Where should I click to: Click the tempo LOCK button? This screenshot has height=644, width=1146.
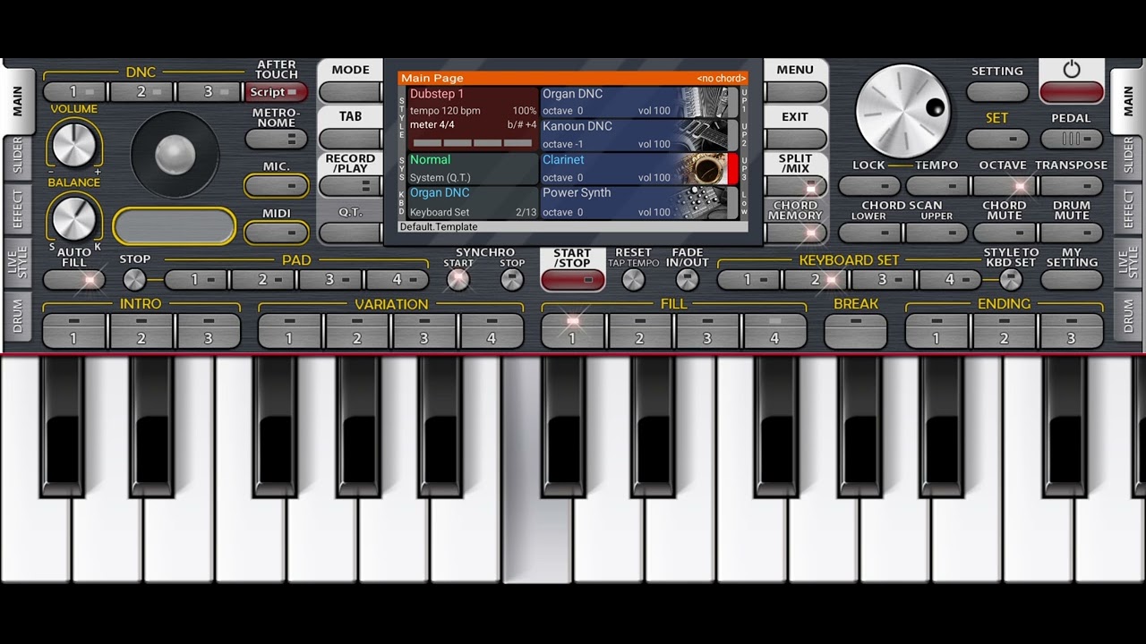(869, 185)
